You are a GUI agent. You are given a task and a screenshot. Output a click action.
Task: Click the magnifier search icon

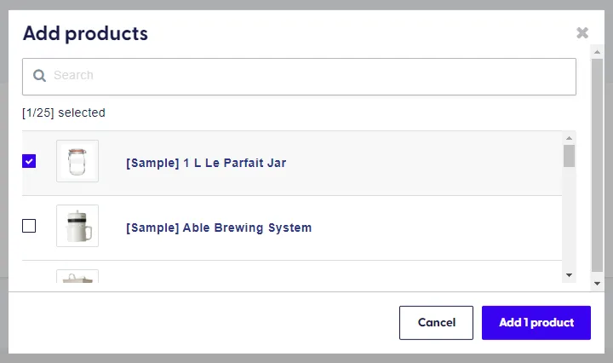click(39, 76)
